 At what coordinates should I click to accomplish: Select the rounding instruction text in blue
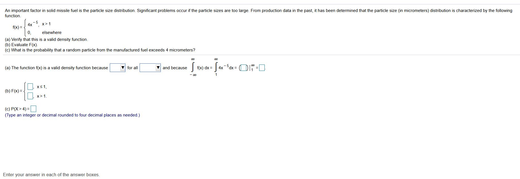tap(72, 115)
